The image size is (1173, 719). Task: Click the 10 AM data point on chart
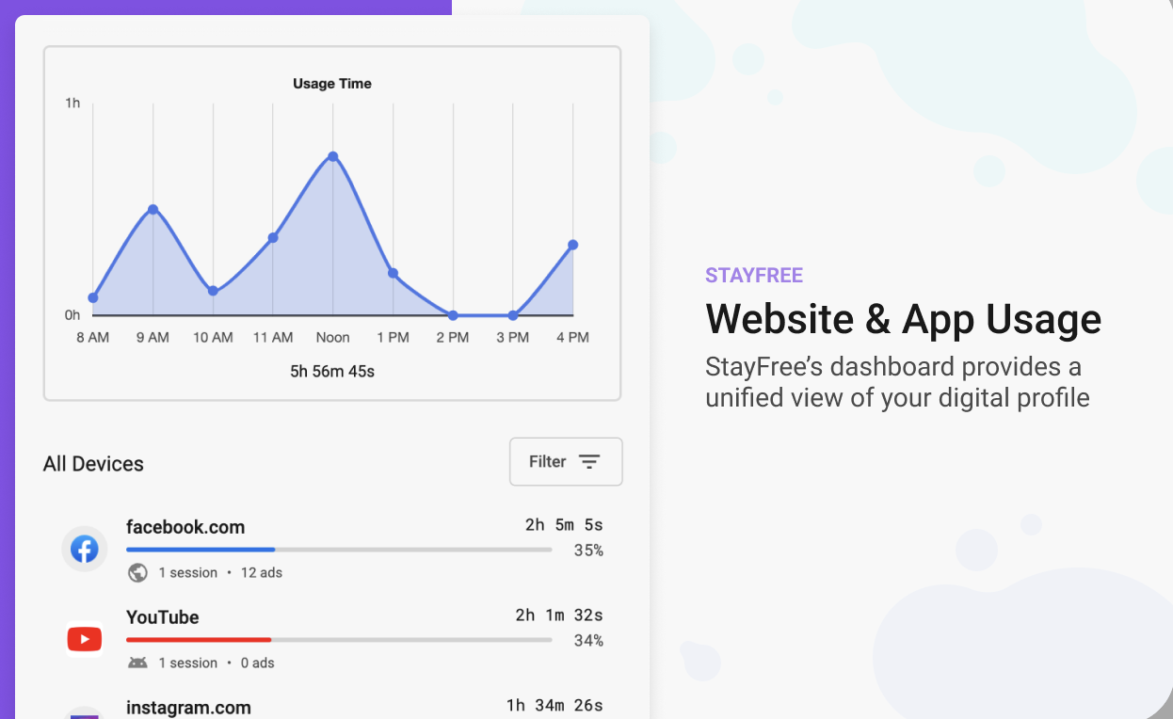(x=213, y=291)
